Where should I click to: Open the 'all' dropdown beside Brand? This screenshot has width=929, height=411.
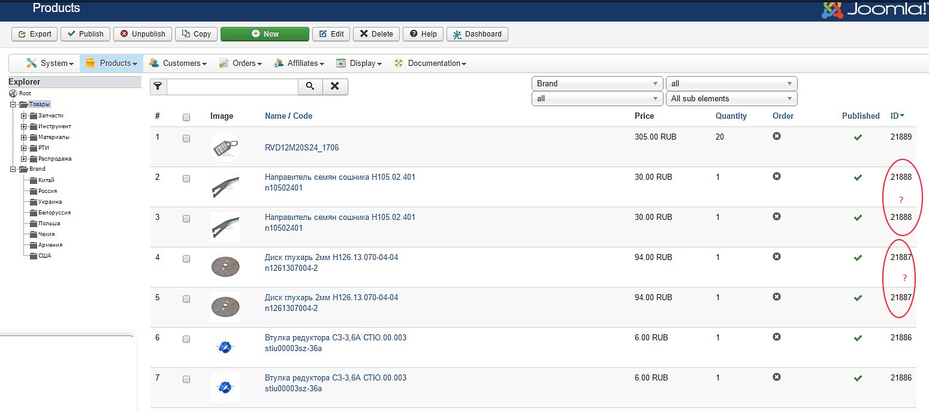coord(732,83)
